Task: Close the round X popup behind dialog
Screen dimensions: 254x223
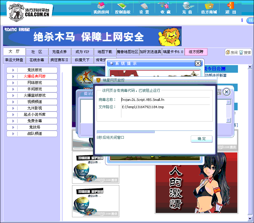Action: click(x=226, y=92)
